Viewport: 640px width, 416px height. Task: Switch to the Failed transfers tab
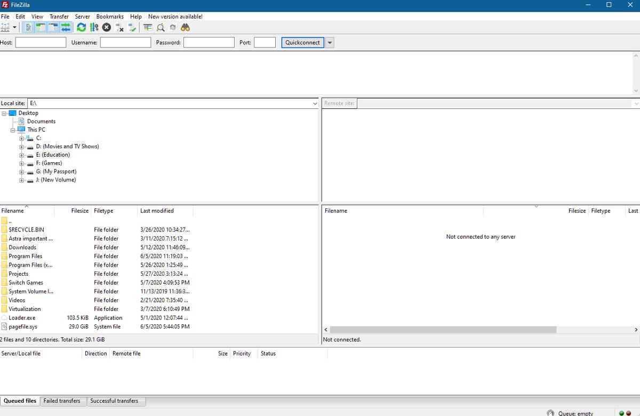coord(62,401)
